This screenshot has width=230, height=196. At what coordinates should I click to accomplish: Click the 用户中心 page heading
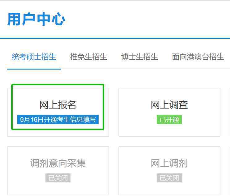pos(36,19)
